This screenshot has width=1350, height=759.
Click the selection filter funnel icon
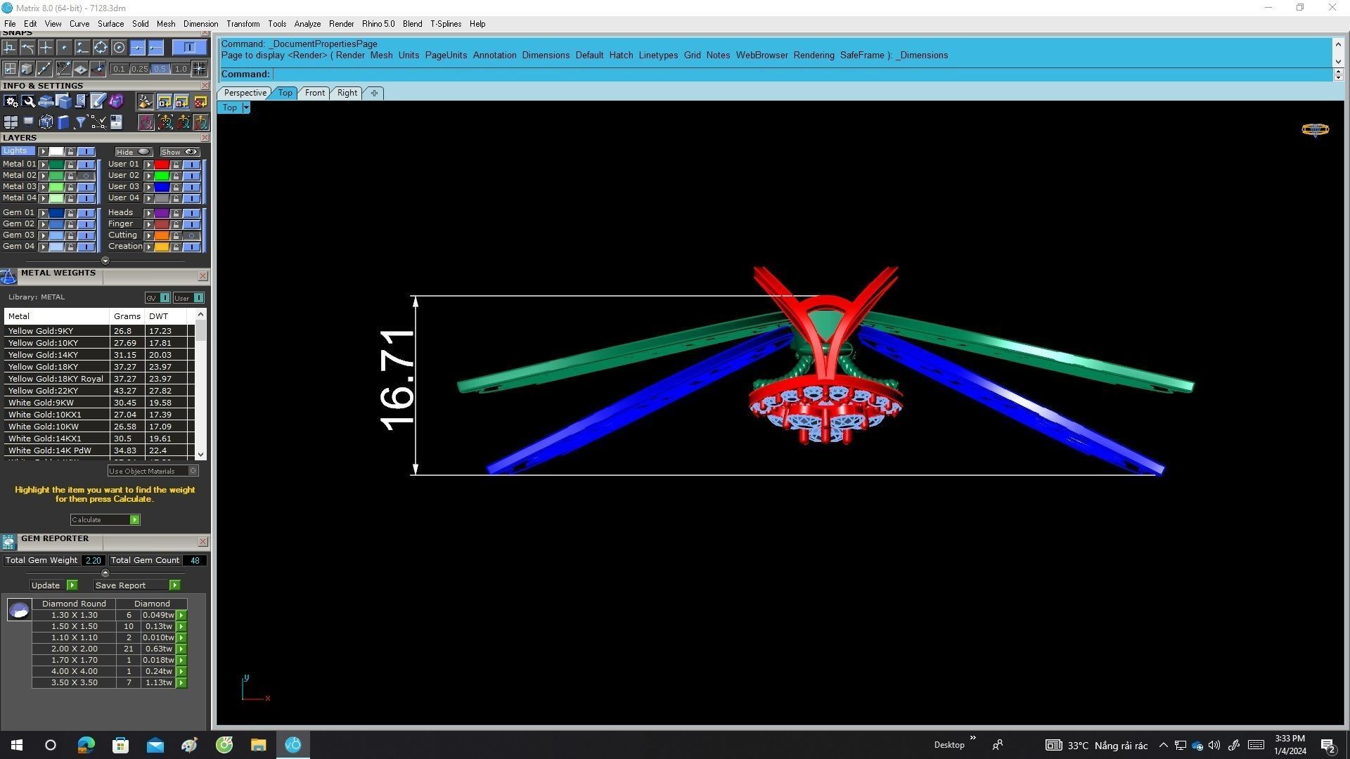click(80, 122)
